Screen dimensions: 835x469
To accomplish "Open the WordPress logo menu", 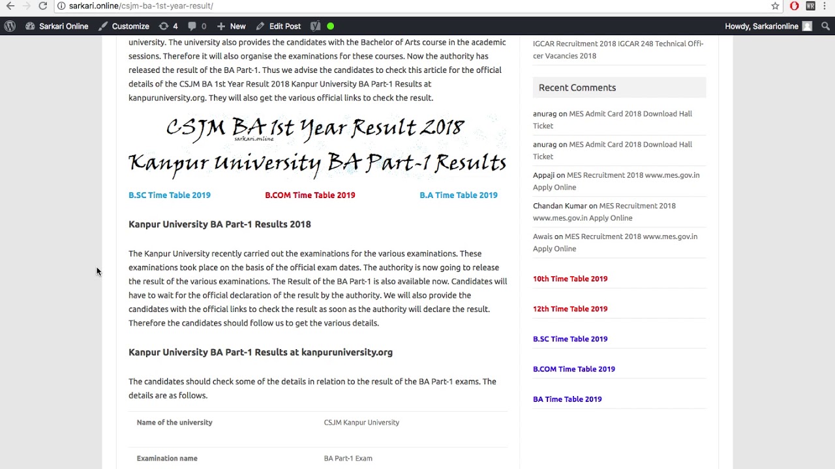I will click(x=10, y=26).
